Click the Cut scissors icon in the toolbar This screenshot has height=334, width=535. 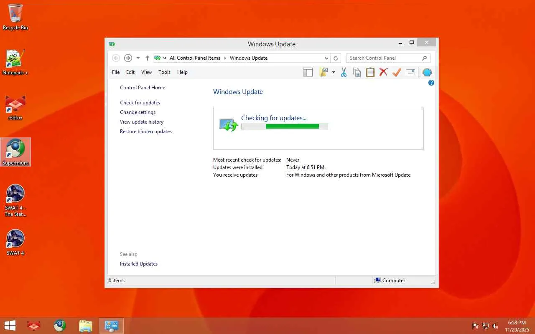point(344,72)
